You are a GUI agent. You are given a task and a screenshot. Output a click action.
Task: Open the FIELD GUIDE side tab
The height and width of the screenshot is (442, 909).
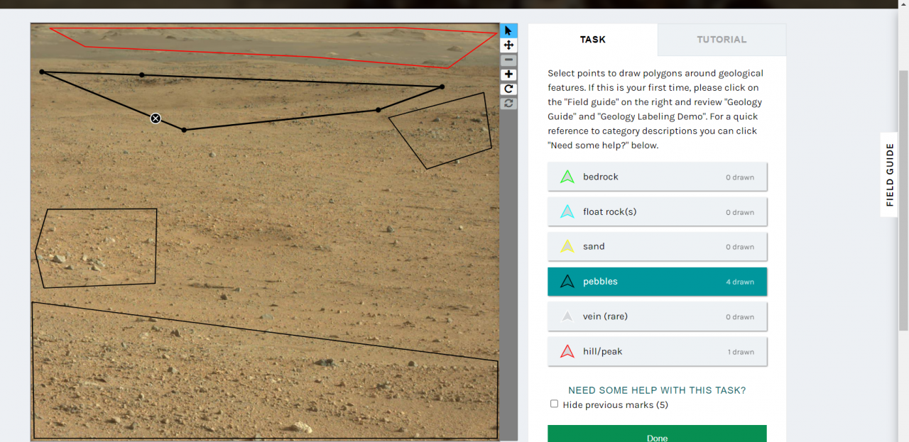pos(889,175)
